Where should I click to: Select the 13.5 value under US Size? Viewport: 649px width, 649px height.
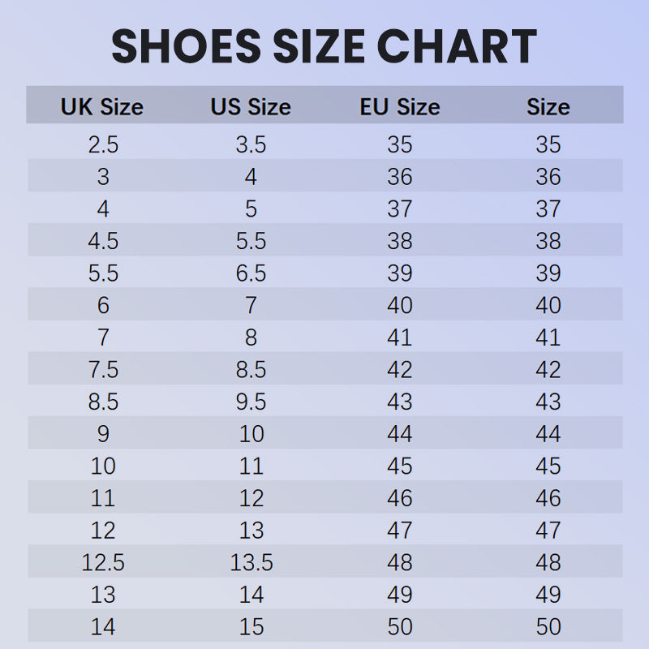[251, 562]
